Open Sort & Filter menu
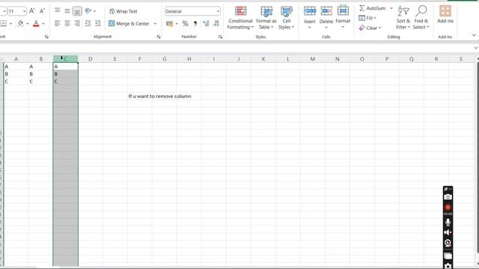 (x=403, y=18)
